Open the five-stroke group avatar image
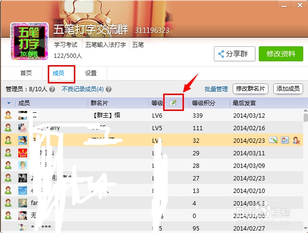The image size is (308, 233). (29, 41)
